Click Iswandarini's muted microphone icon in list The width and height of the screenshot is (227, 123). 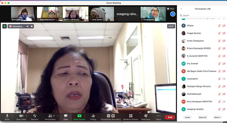coord(219,79)
